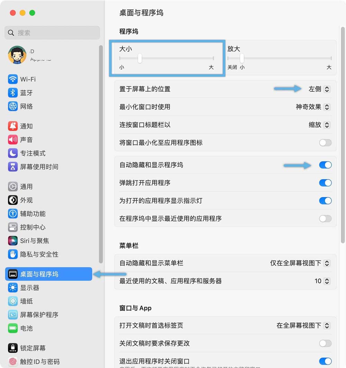Disable 自动隐藏和显示程序坞

(325, 165)
